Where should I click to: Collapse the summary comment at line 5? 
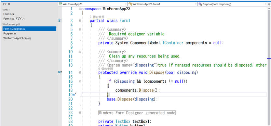(x=80, y=29)
